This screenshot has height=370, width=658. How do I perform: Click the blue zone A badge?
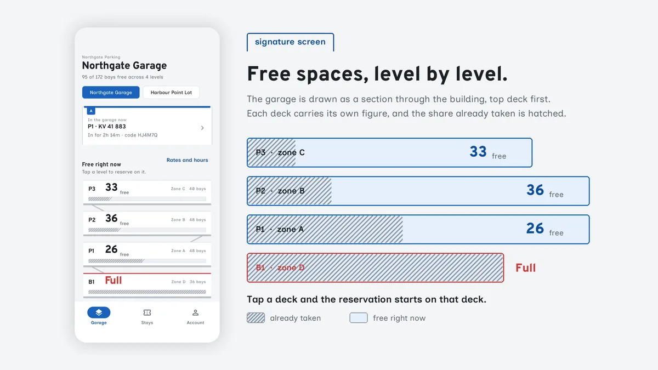92,111
